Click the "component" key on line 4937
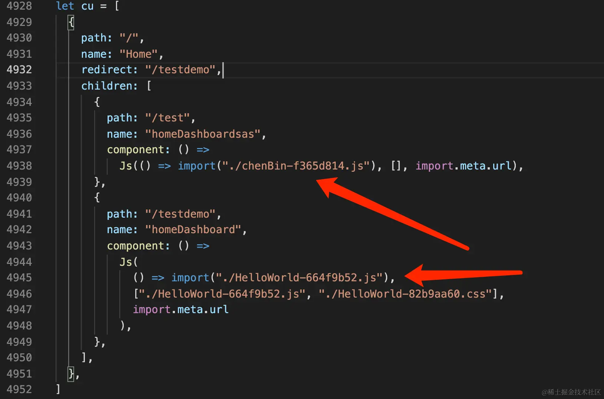The width and height of the screenshot is (604, 399). 136,150
